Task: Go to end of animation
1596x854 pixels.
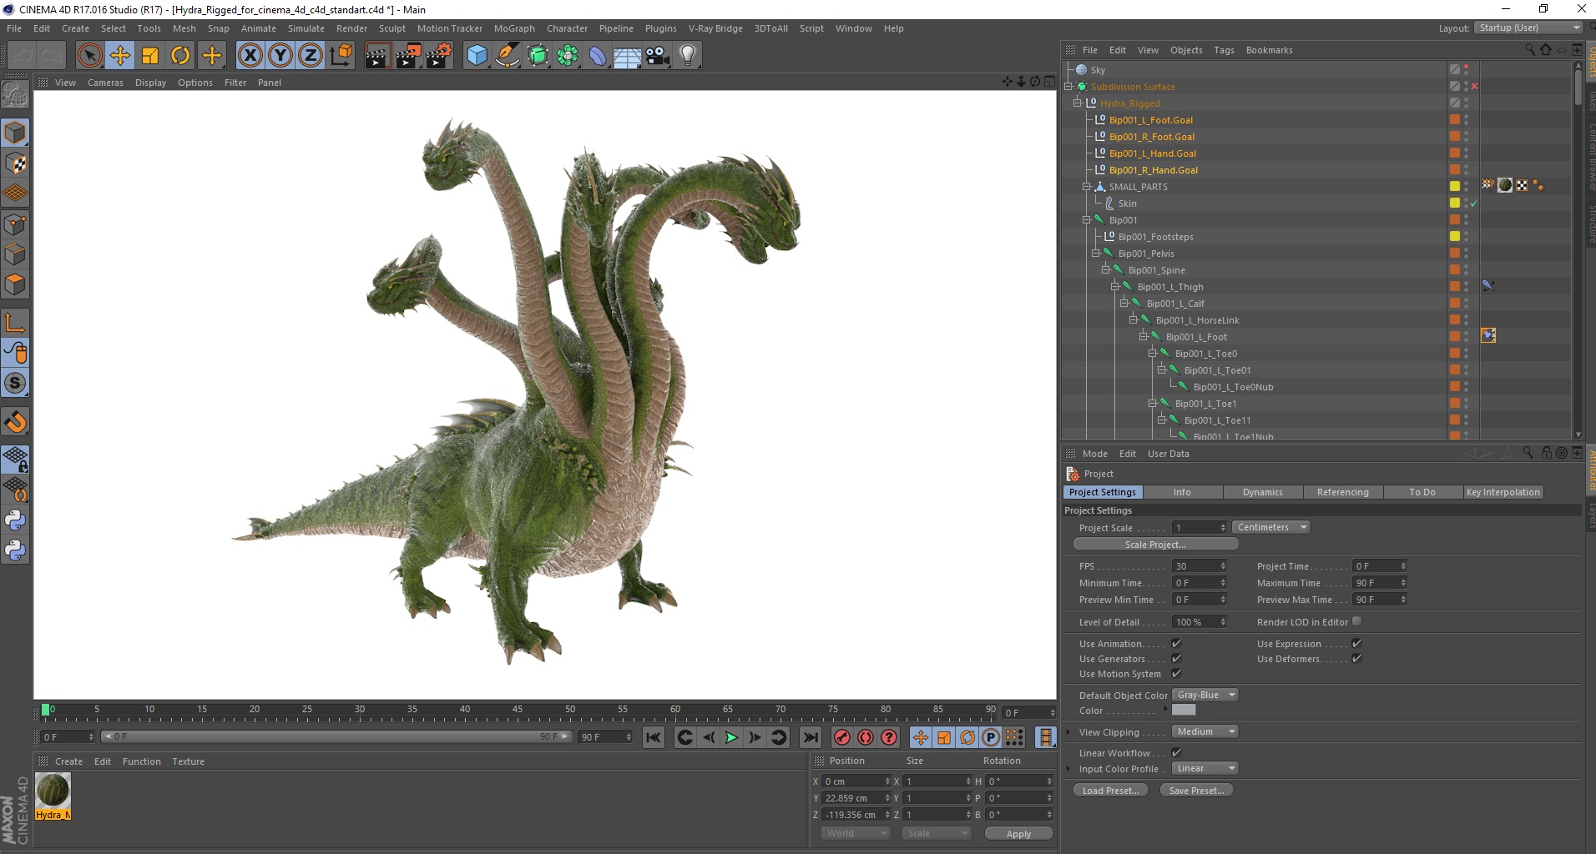Action: (x=810, y=737)
